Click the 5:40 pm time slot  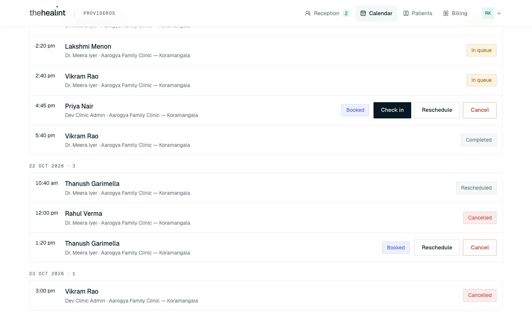click(45, 135)
